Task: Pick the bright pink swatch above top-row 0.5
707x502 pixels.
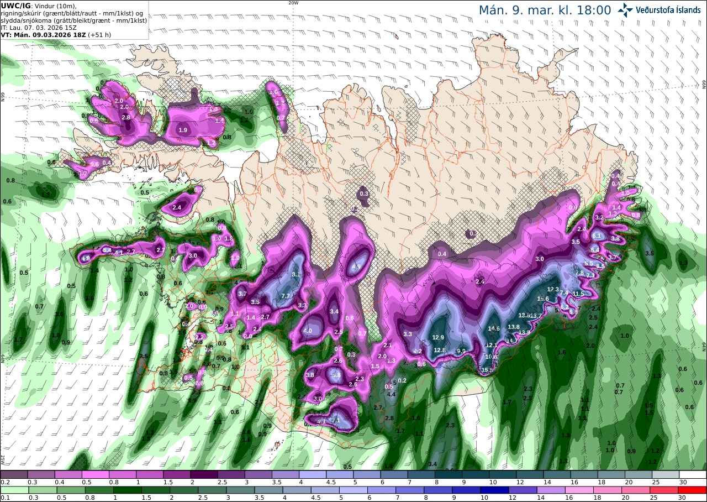Action: (x=95, y=474)
